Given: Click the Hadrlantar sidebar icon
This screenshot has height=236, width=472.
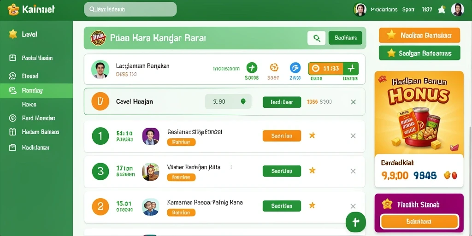Looking at the screenshot, I should tap(12, 147).
